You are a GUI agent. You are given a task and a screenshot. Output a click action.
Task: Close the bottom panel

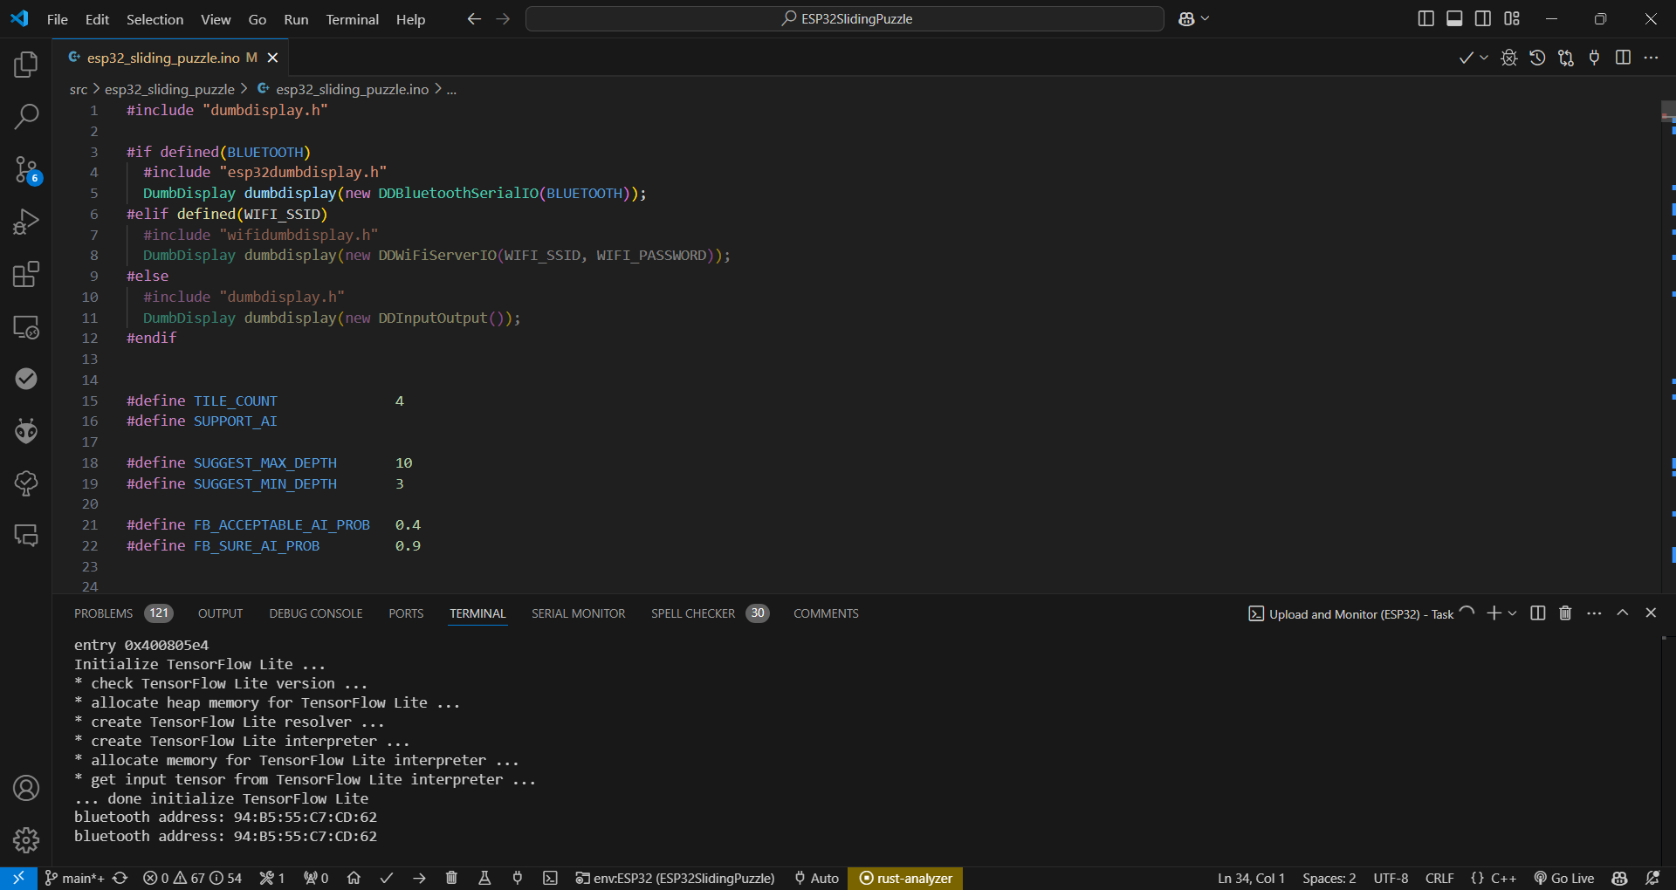point(1651,613)
